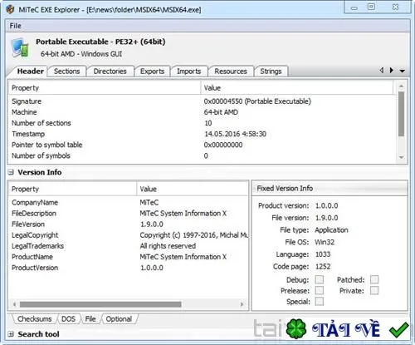
Task: Click the Portable Executable computer icon
Action: point(20,48)
